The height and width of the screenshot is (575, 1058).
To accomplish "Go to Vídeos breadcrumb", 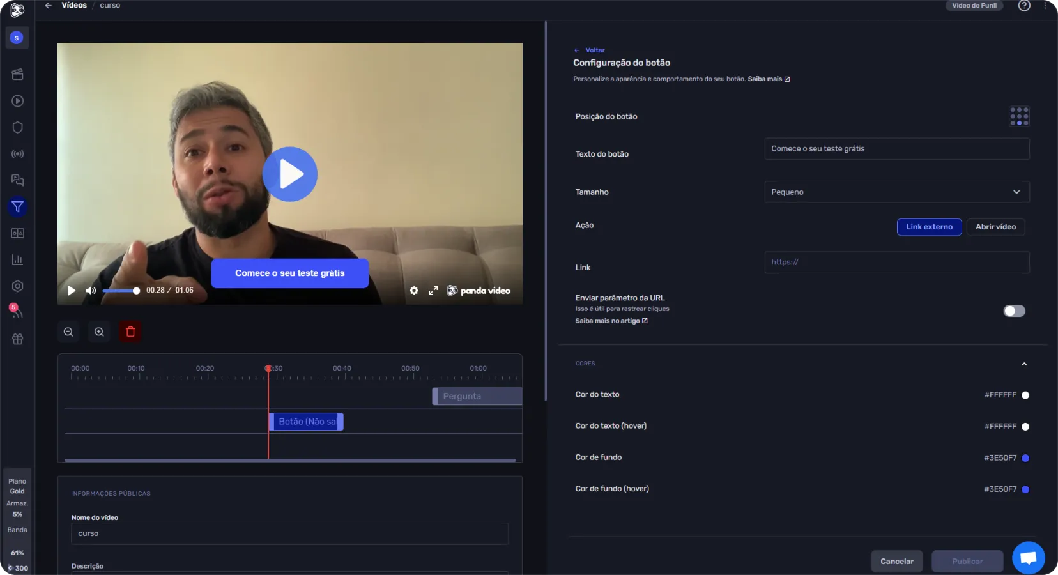I will click(74, 5).
